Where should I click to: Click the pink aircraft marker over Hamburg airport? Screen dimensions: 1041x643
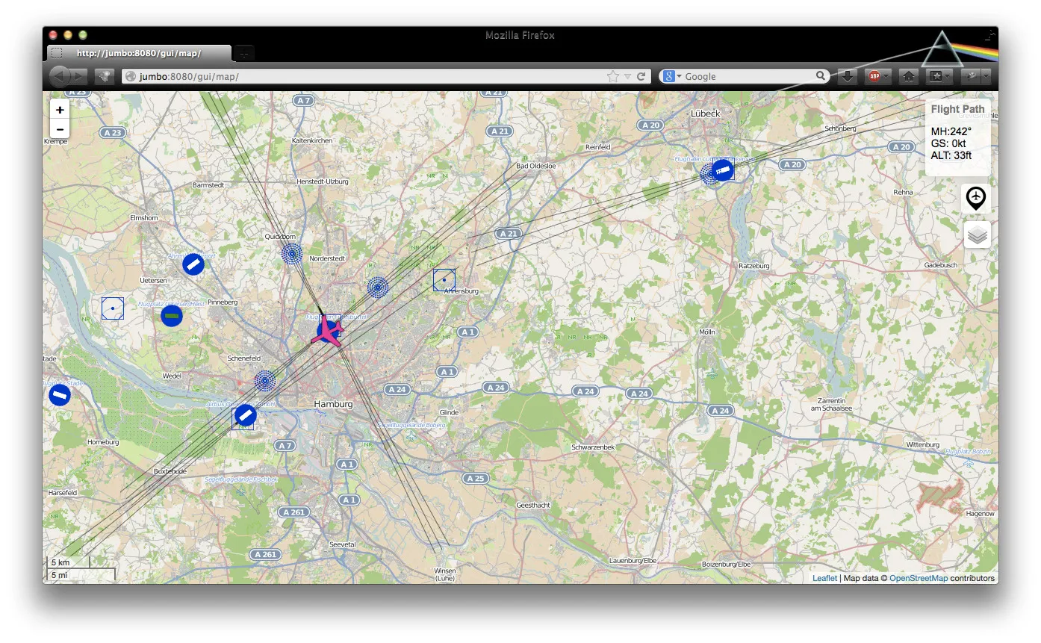pyautogui.click(x=328, y=331)
